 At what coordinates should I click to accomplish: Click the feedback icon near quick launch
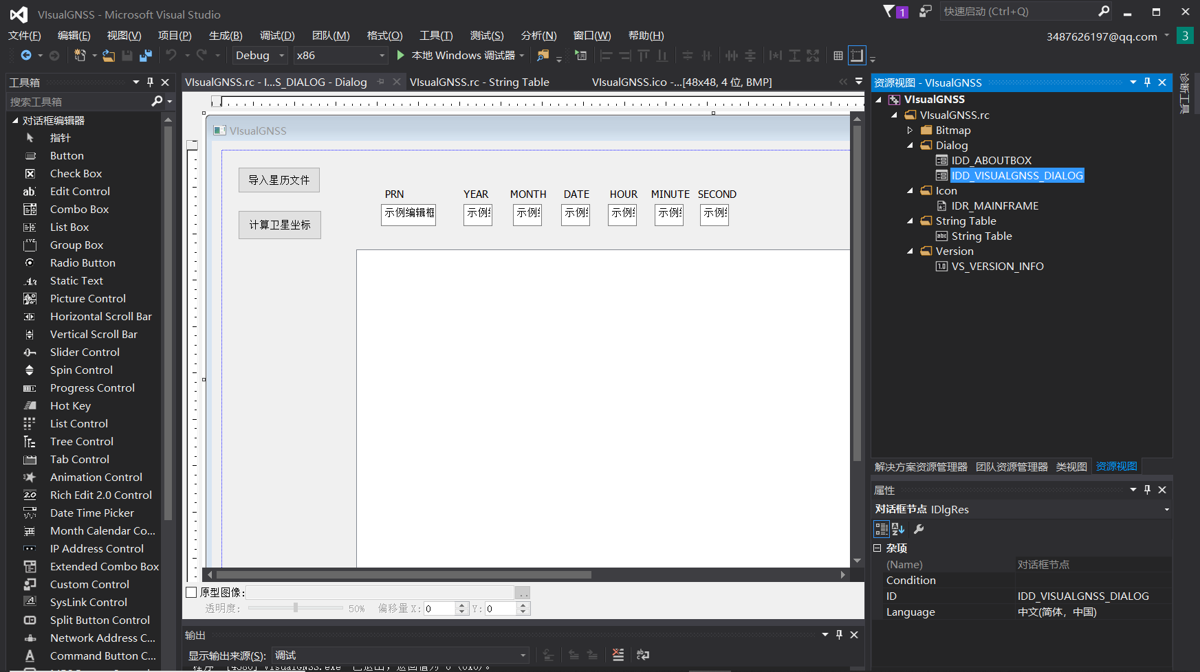pos(925,11)
